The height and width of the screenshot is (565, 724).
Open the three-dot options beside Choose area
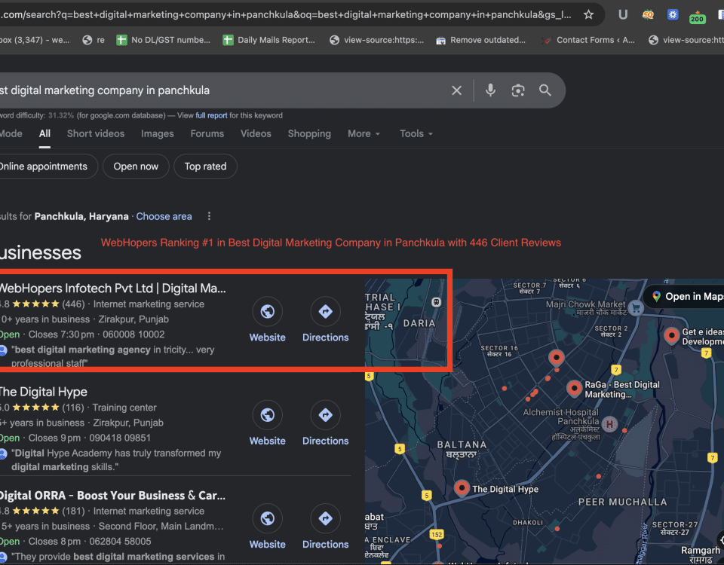[x=209, y=216]
